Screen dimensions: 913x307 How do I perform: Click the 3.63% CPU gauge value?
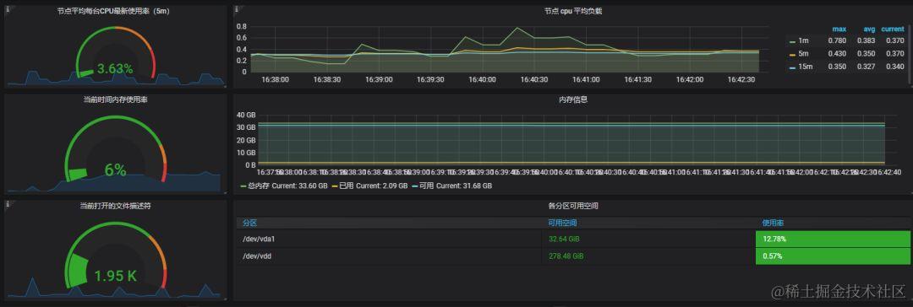(x=115, y=68)
